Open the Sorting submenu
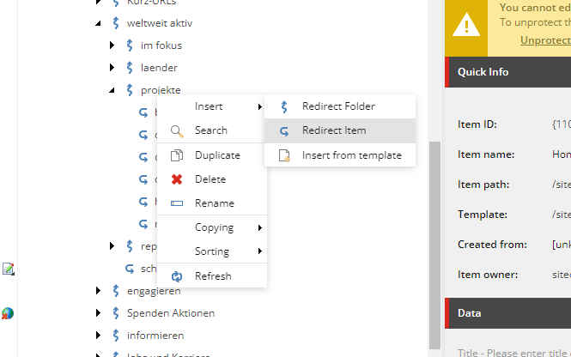 [211, 251]
